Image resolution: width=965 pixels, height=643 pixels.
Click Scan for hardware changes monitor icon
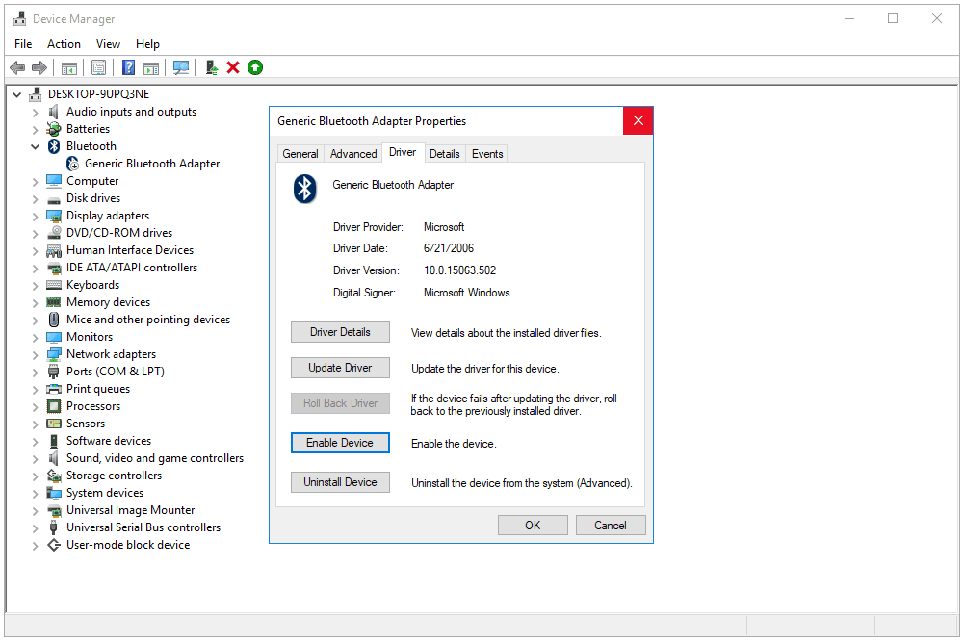(x=181, y=67)
